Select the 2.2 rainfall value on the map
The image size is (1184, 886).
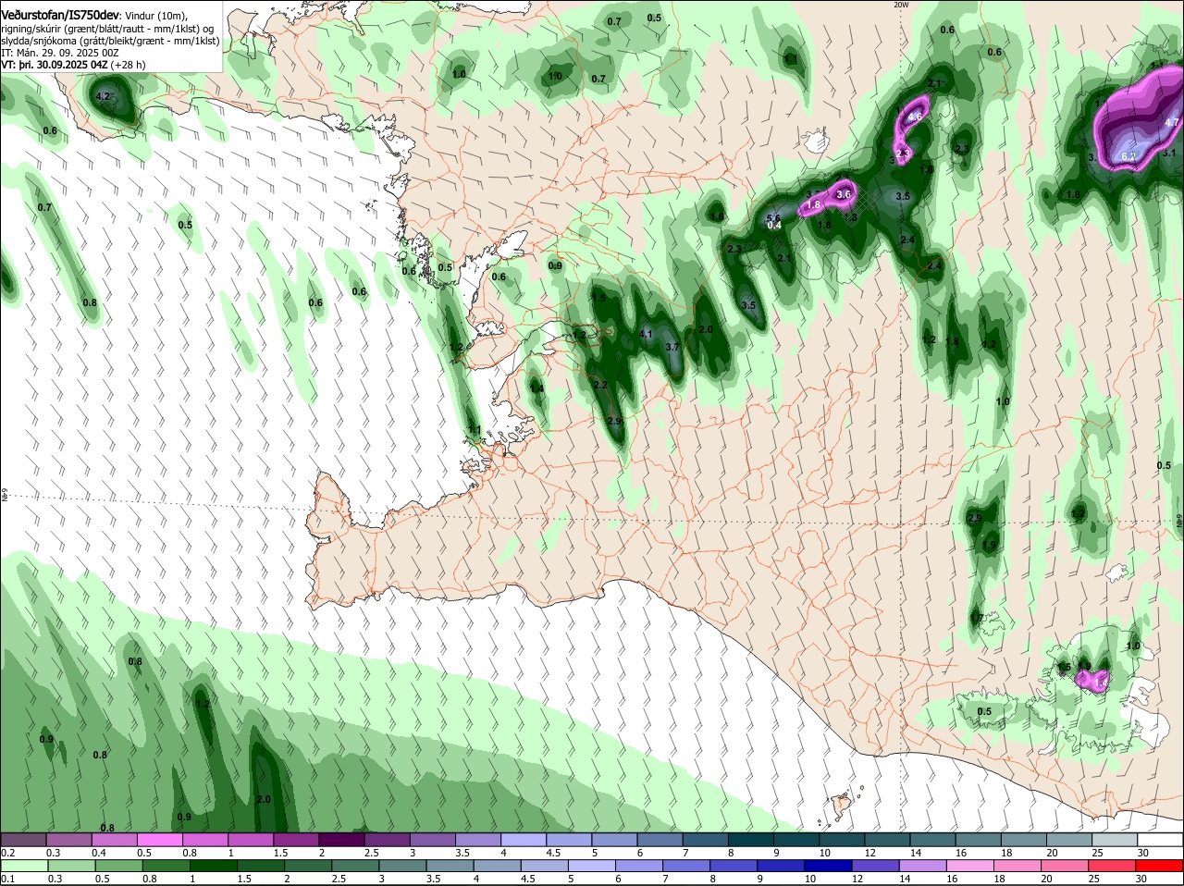(x=599, y=385)
